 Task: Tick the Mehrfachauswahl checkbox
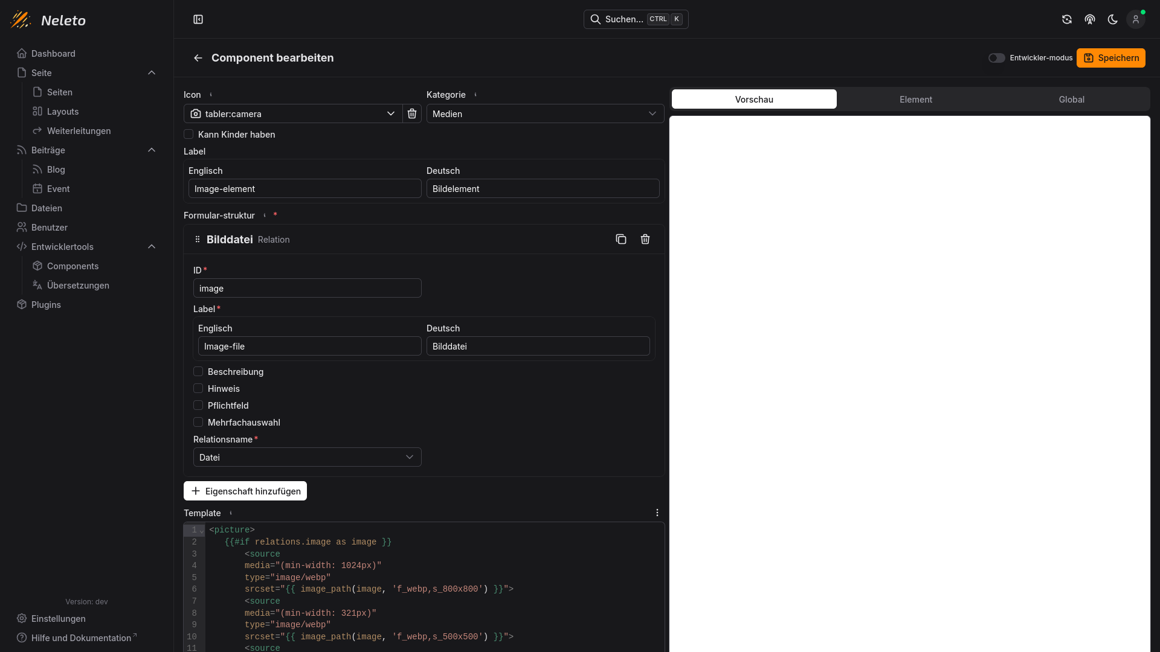(198, 422)
